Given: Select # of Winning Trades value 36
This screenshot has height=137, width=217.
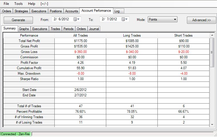Looking at the screenshot, I should click(80, 117).
